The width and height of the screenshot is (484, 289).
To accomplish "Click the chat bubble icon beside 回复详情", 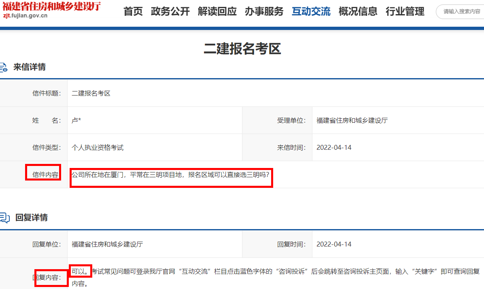I will 4,217.
